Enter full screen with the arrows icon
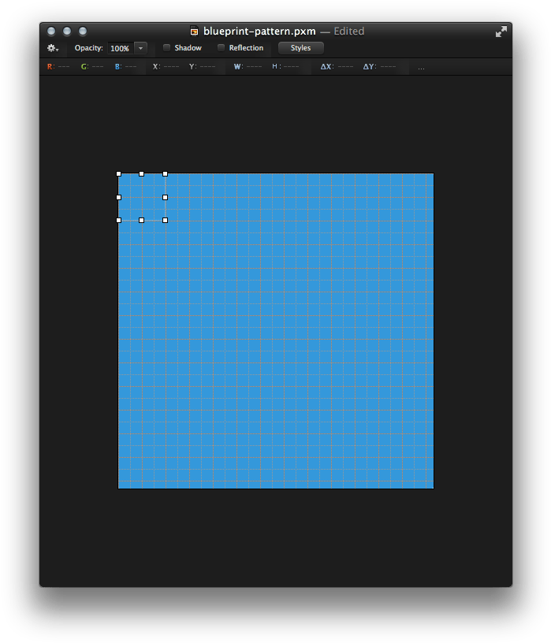Image resolution: width=551 pixels, height=643 pixels. 501,32
